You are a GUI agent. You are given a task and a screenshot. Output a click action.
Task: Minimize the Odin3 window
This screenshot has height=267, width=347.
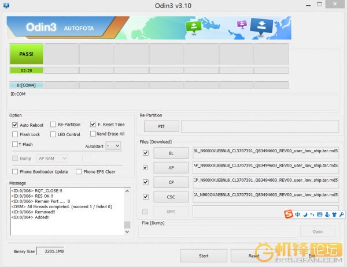click(308, 5)
